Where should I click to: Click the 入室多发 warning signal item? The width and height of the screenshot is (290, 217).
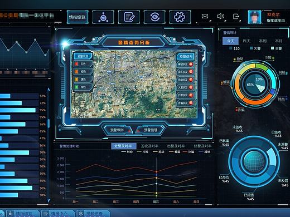pos(185,87)
